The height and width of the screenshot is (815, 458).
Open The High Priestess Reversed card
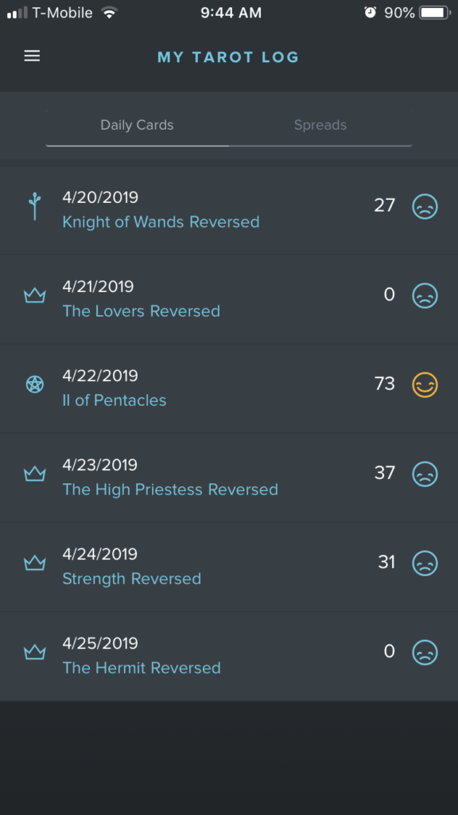170,489
